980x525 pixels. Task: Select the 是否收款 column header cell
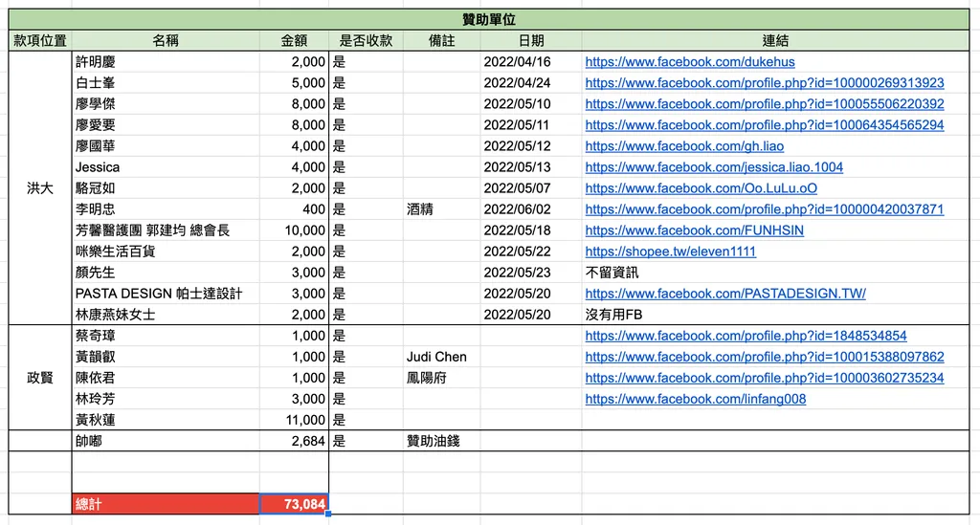[x=366, y=40]
